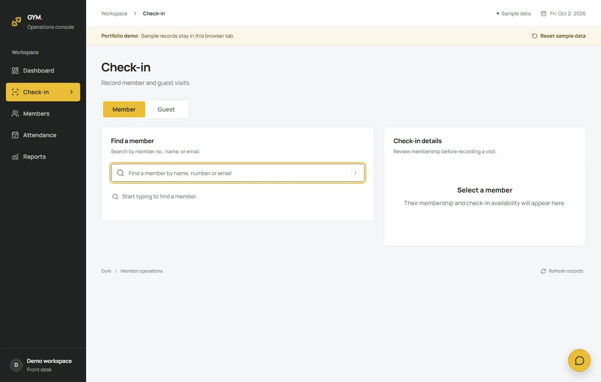601x382 pixels.
Task: Click the GYM dumbbell logo icon
Action: point(17,22)
